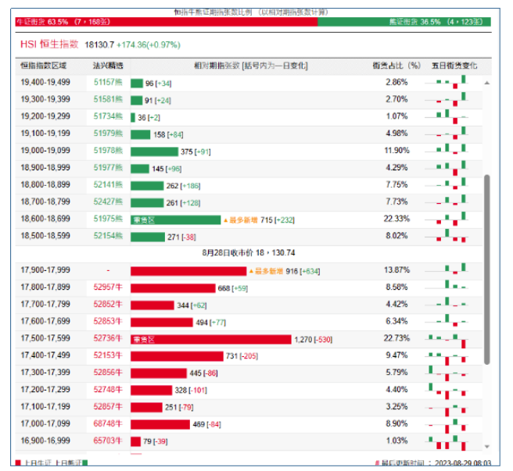This screenshot has width=513, height=471.
Task: Click the orange 最多新增 marker in 18,600-18,699 row
Action: coord(244,219)
